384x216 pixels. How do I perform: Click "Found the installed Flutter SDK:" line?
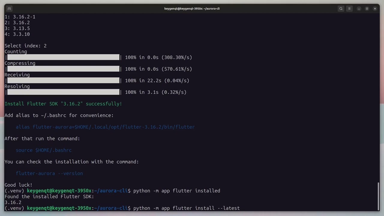pyautogui.click(x=49, y=196)
